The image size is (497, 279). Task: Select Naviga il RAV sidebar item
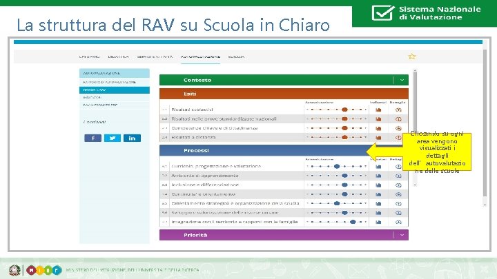pos(115,90)
